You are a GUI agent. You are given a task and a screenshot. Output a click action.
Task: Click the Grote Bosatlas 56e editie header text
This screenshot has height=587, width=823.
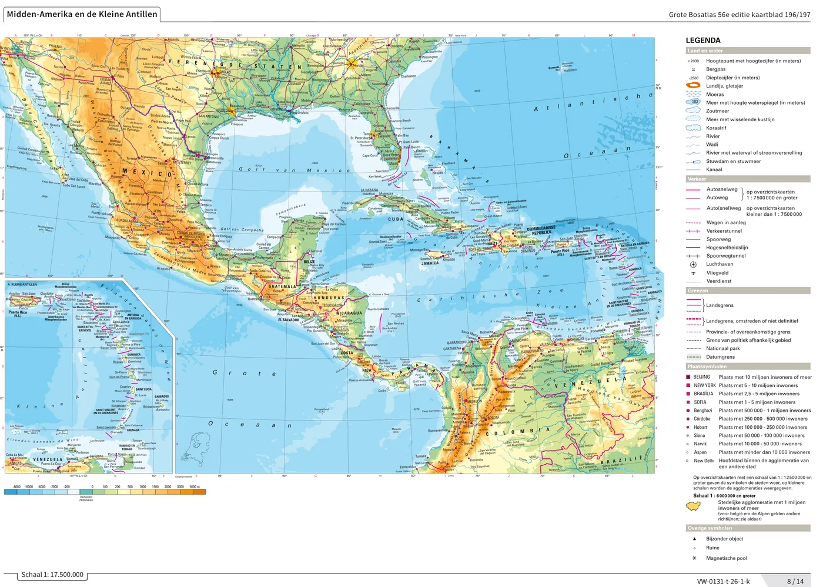coord(739,15)
